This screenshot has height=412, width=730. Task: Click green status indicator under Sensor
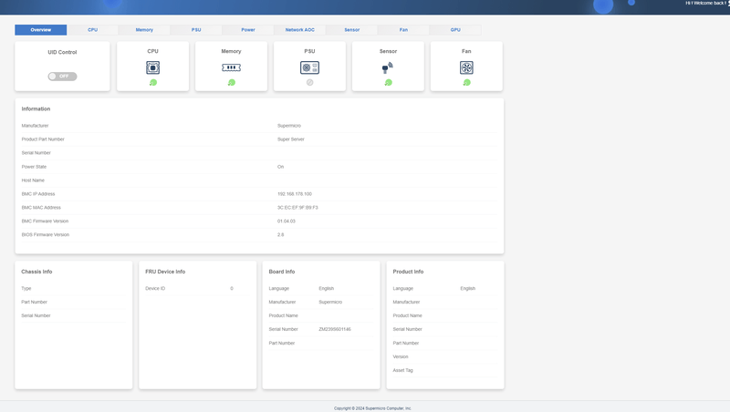389,82
